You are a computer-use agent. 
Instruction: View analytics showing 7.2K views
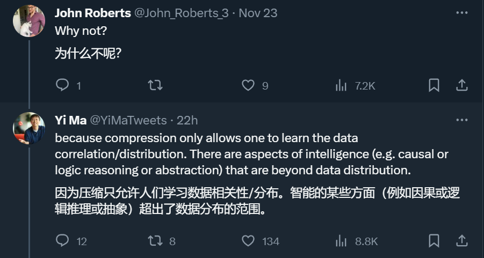(x=355, y=86)
